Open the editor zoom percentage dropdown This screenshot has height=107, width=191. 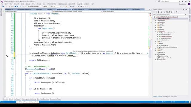tap(6, 97)
